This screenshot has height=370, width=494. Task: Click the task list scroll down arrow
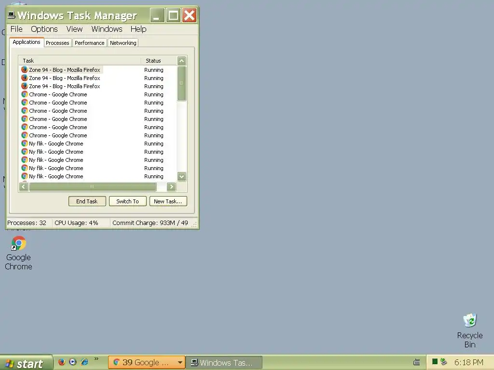182,176
